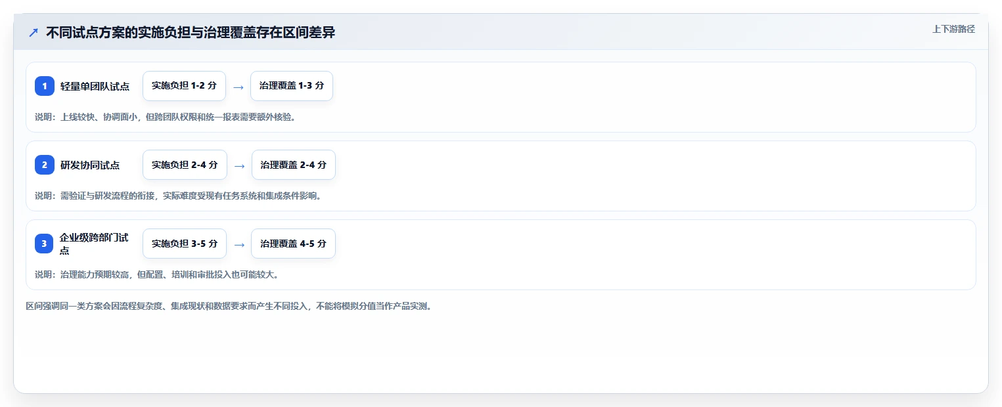Click the 治理覆盖 2-4 分 chip

pos(293,165)
